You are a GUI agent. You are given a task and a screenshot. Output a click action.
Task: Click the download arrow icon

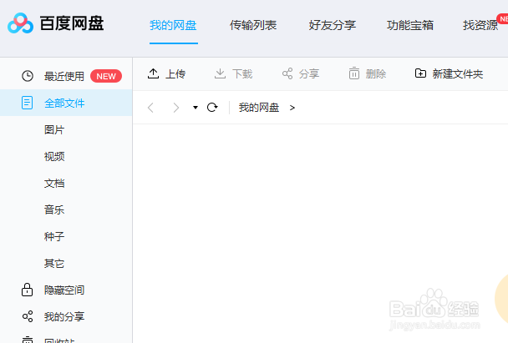pos(220,73)
